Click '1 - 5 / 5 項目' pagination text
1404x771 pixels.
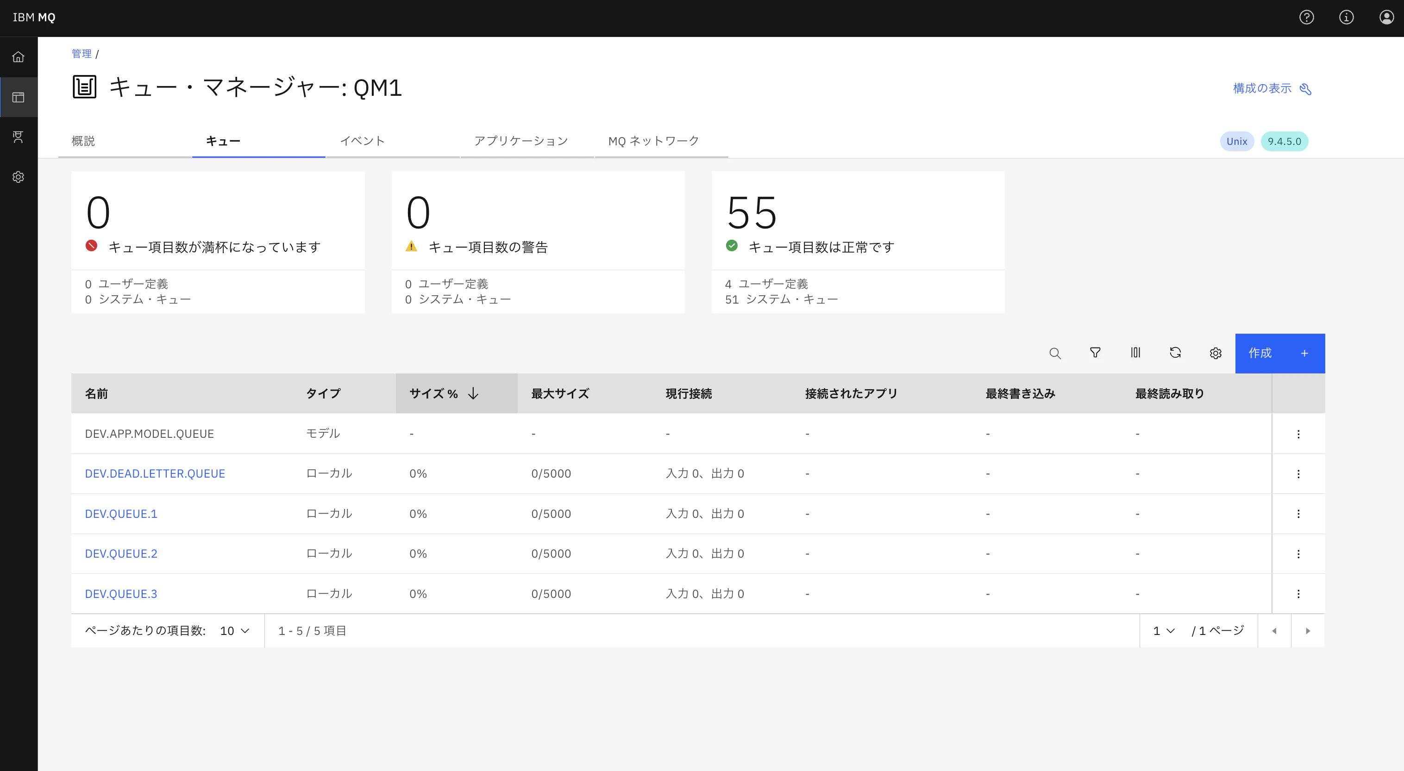pyautogui.click(x=312, y=631)
